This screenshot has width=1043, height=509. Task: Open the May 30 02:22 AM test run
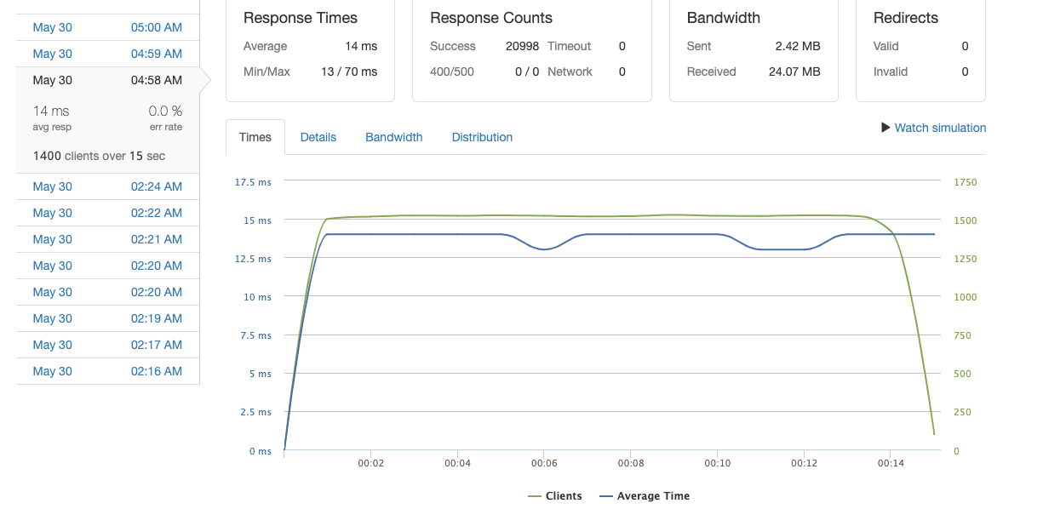107,213
